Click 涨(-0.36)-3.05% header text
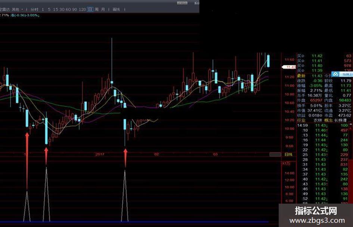353x227 pixels. click(25, 15)
